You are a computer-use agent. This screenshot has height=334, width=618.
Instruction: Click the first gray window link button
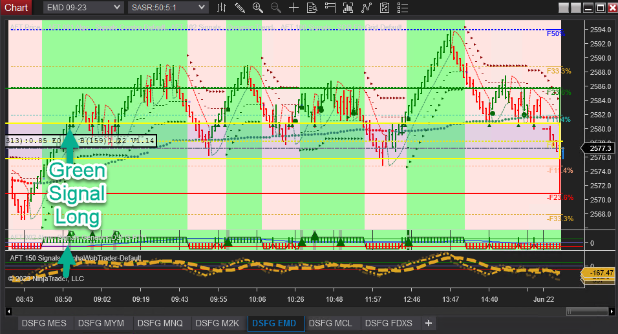point(564,8)
